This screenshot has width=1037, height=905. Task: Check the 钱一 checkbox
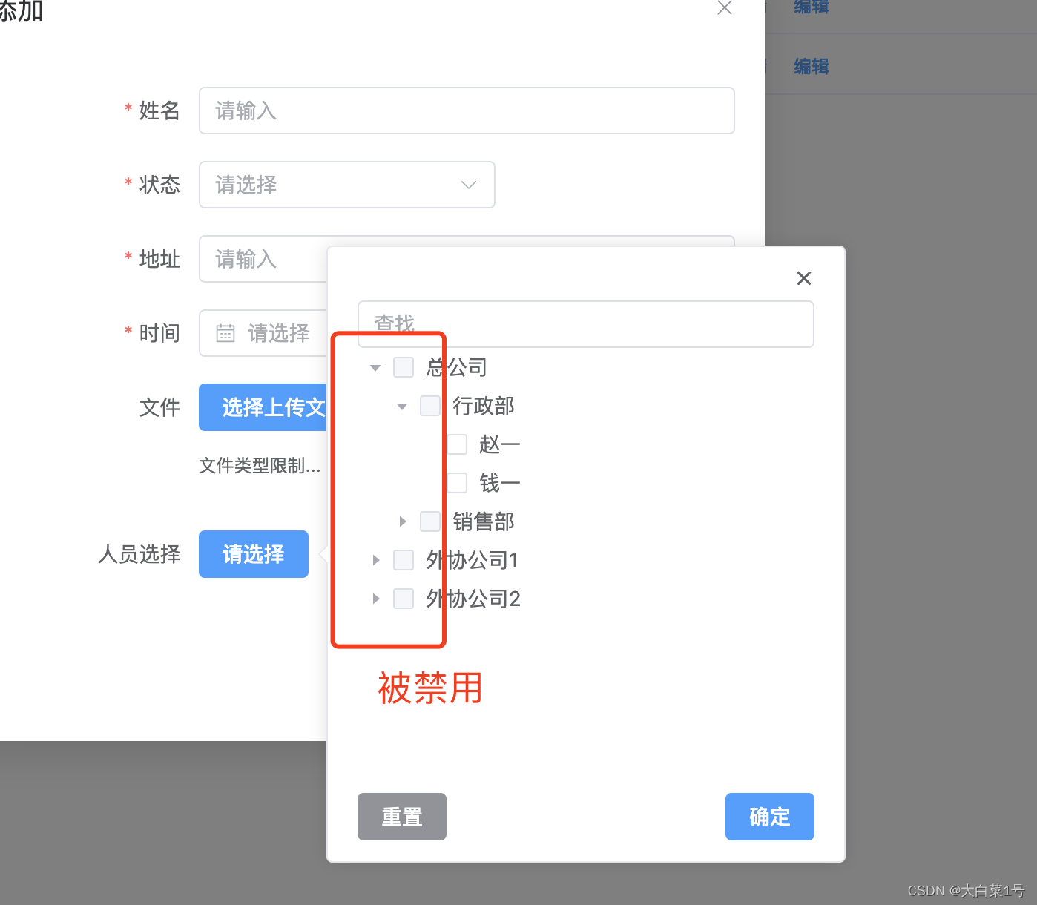tap(456, 483)
